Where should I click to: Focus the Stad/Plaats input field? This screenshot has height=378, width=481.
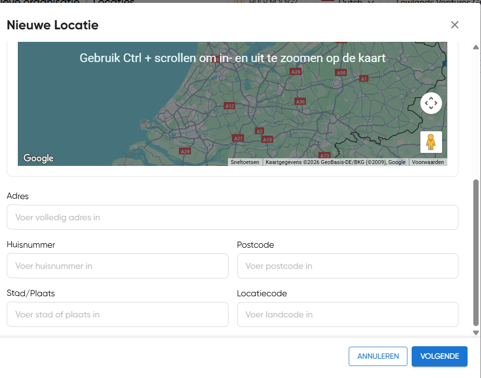(117, 315)
